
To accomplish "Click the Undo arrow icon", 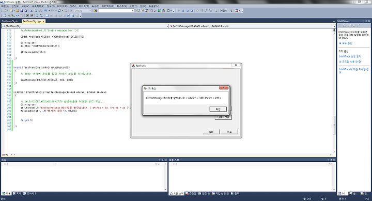I will point(45,11).
